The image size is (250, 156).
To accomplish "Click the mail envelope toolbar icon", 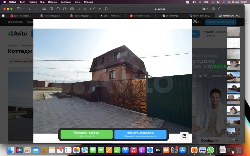I will [x=65, y=9].
